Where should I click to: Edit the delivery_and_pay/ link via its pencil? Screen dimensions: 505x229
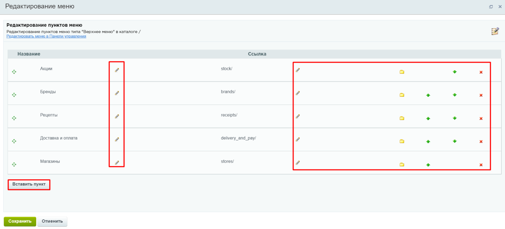[298, 139]
